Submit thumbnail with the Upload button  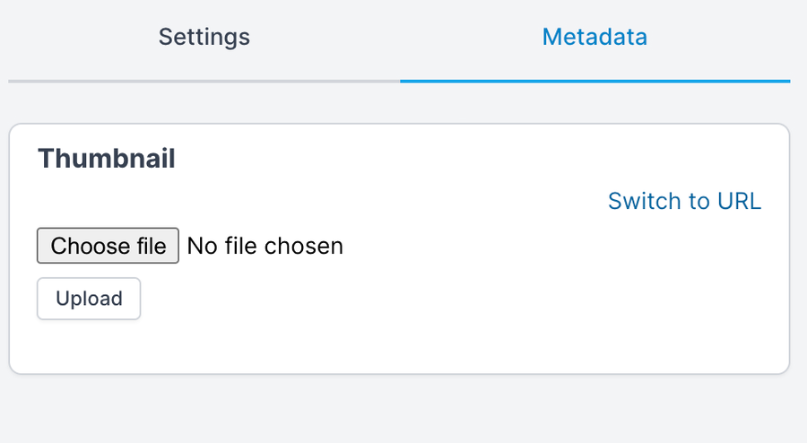tap(89, 299)
